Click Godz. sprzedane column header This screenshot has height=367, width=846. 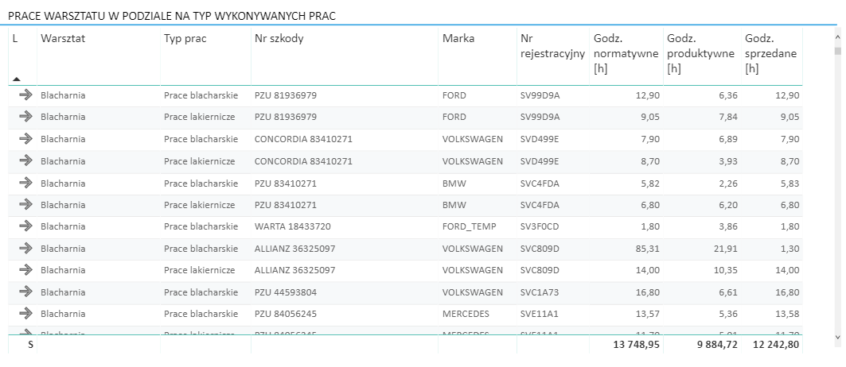(x=770, y=53)
